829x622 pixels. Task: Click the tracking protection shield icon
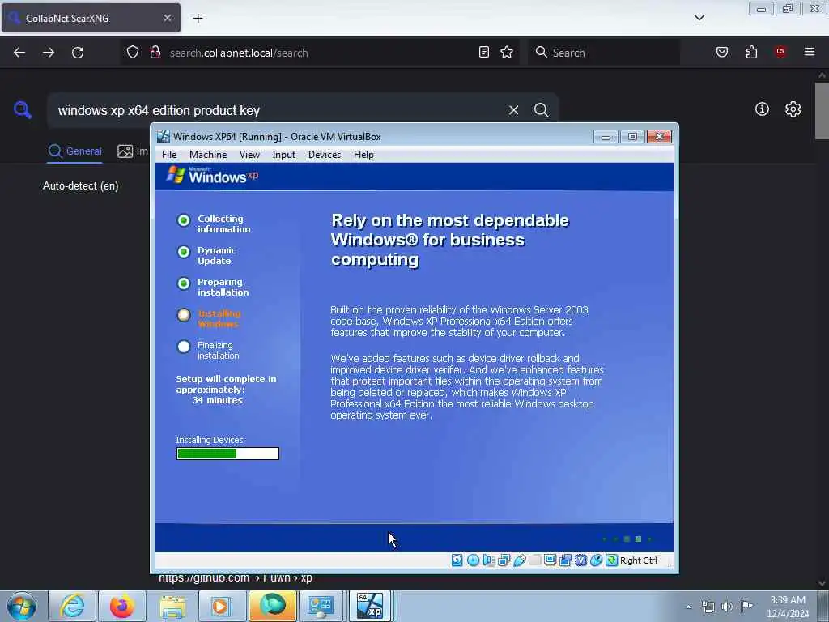tap(133, 53)
